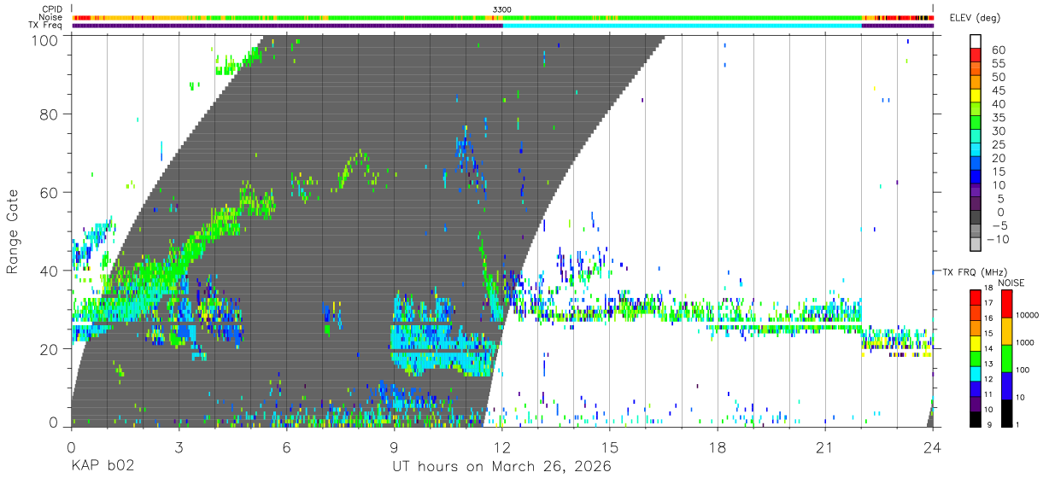This screenshot has width=1049, height=484.
Task: Click the 15 tick label on UT hours axis
Action: point(609,447)
